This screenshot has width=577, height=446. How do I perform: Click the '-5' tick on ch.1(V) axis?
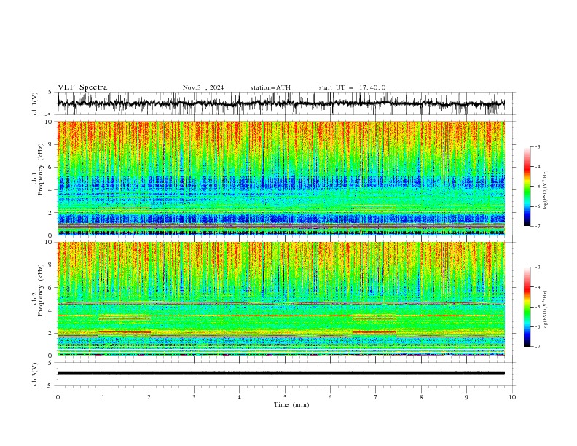[50, 115]
